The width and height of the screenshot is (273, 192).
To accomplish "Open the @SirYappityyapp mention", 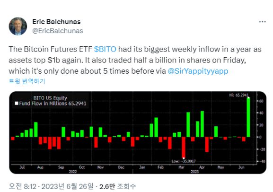I will coord(198,71).
